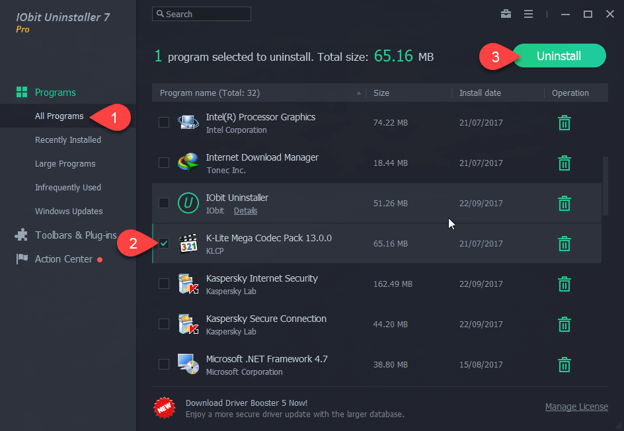624x431 pixels.
Task: Click in the Search field
Action: point(202,14)
